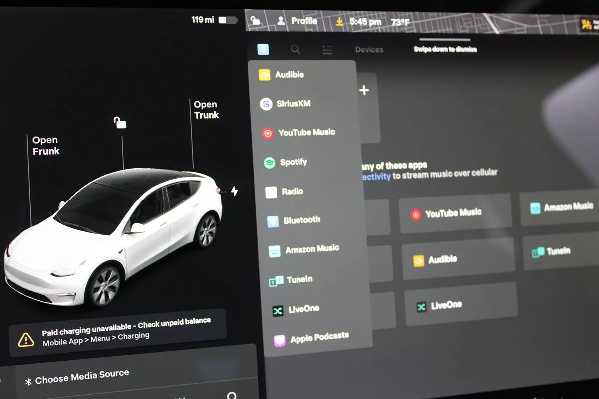Open the YouTube Music app tile
This screenshot has height=399, width=599.
point(454,213)
